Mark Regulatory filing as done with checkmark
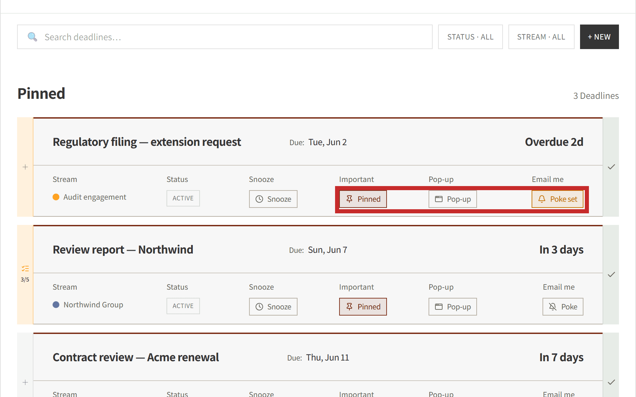This screenshot has width=636, height=397. click(x=611, y=167)
